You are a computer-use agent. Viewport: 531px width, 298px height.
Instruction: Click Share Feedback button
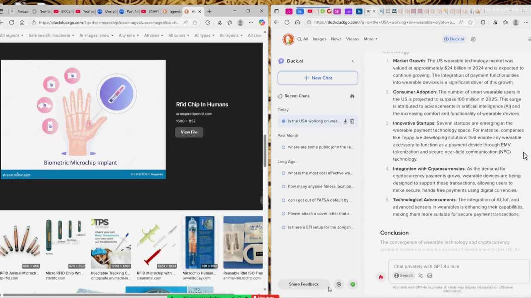tap(304, 284)
